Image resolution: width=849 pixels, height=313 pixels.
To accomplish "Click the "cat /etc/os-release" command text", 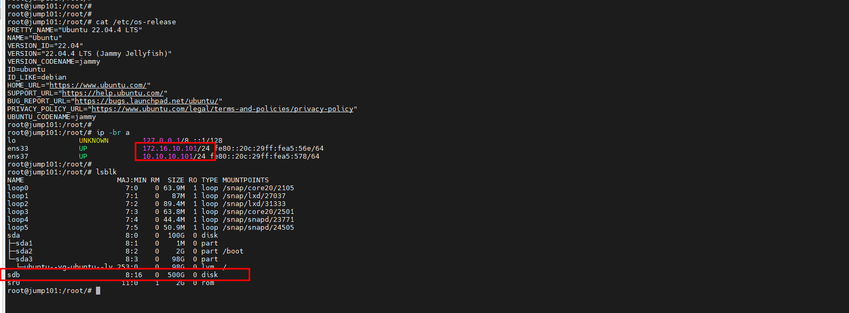I will click(x=136, y=22).
